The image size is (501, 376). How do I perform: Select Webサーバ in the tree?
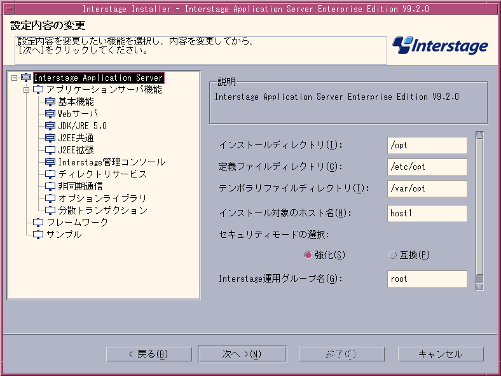coord(78,114)
